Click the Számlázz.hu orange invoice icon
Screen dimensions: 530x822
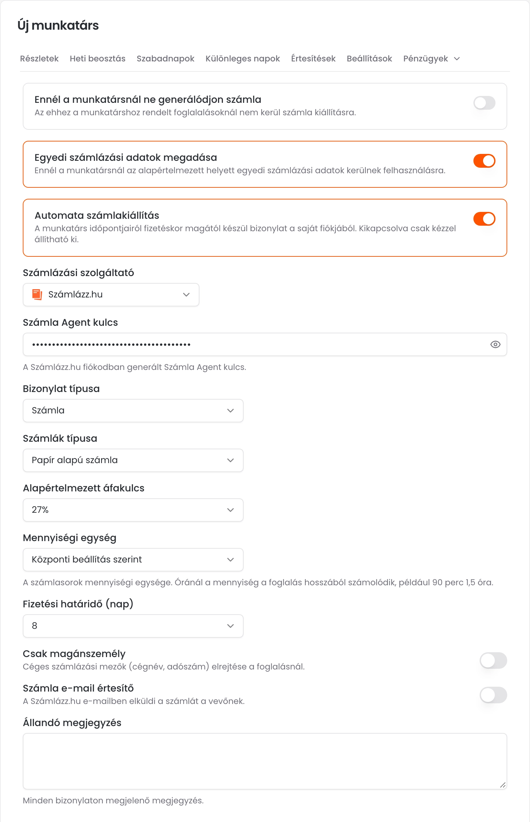coord(37,294)
